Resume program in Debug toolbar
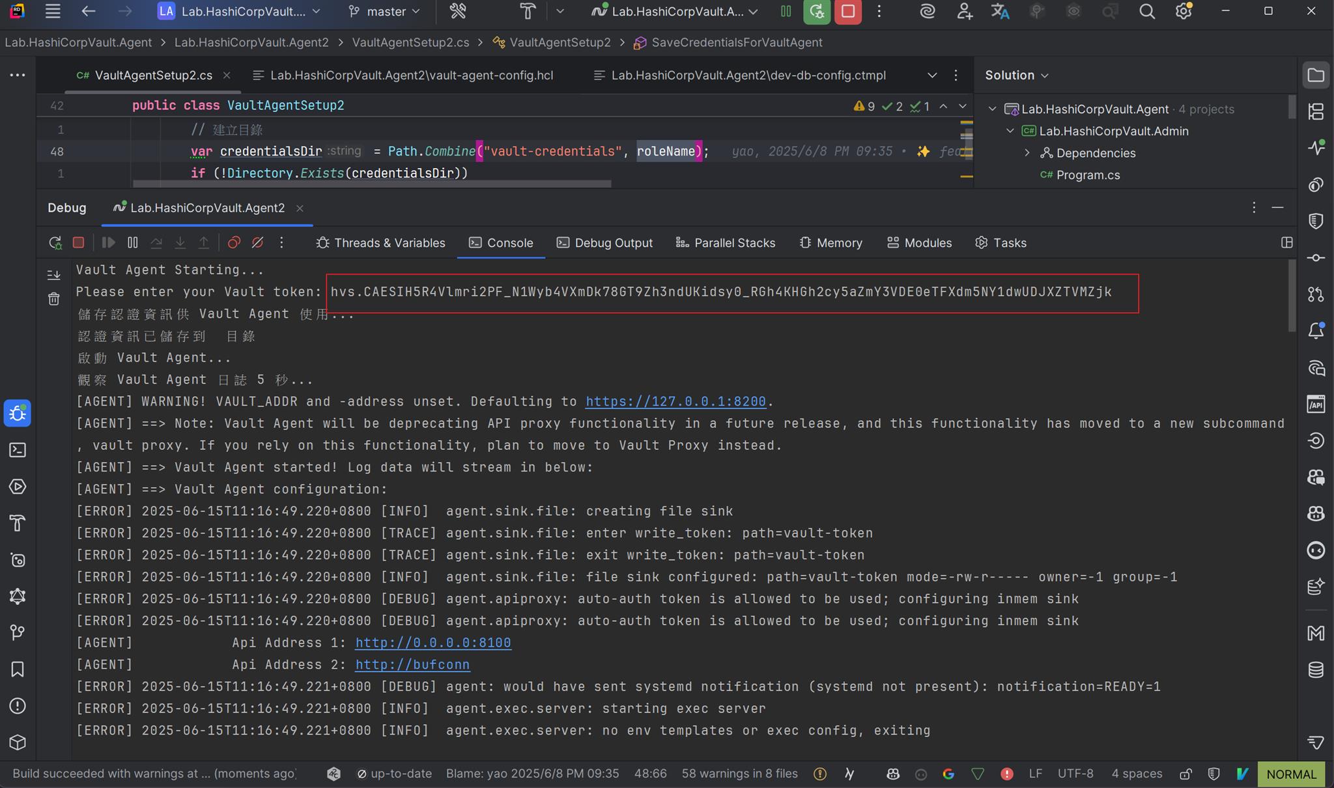This screenshot has width=1334, height=788. [x=108, y=242]
